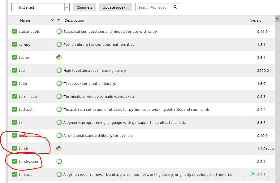Viewport: 280px width, 183px height.
Task: Click the tblib description 'Traceback serialization library.'
Action: point(90,84)
